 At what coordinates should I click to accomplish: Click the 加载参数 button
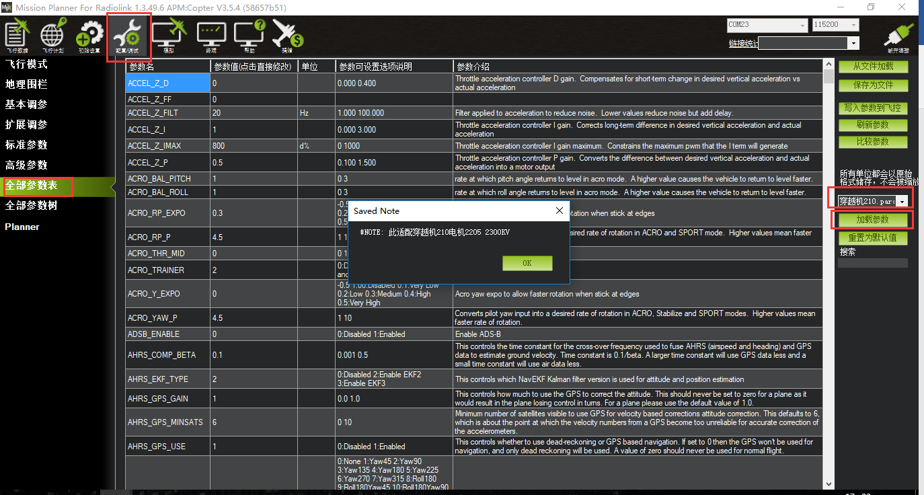[872, 220]
